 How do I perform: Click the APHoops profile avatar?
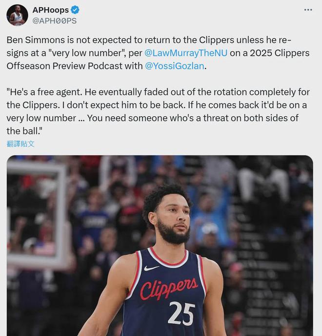(x=17, y=15)
